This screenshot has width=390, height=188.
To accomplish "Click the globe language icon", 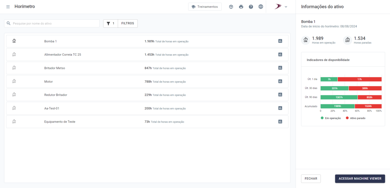I will 261,7.
